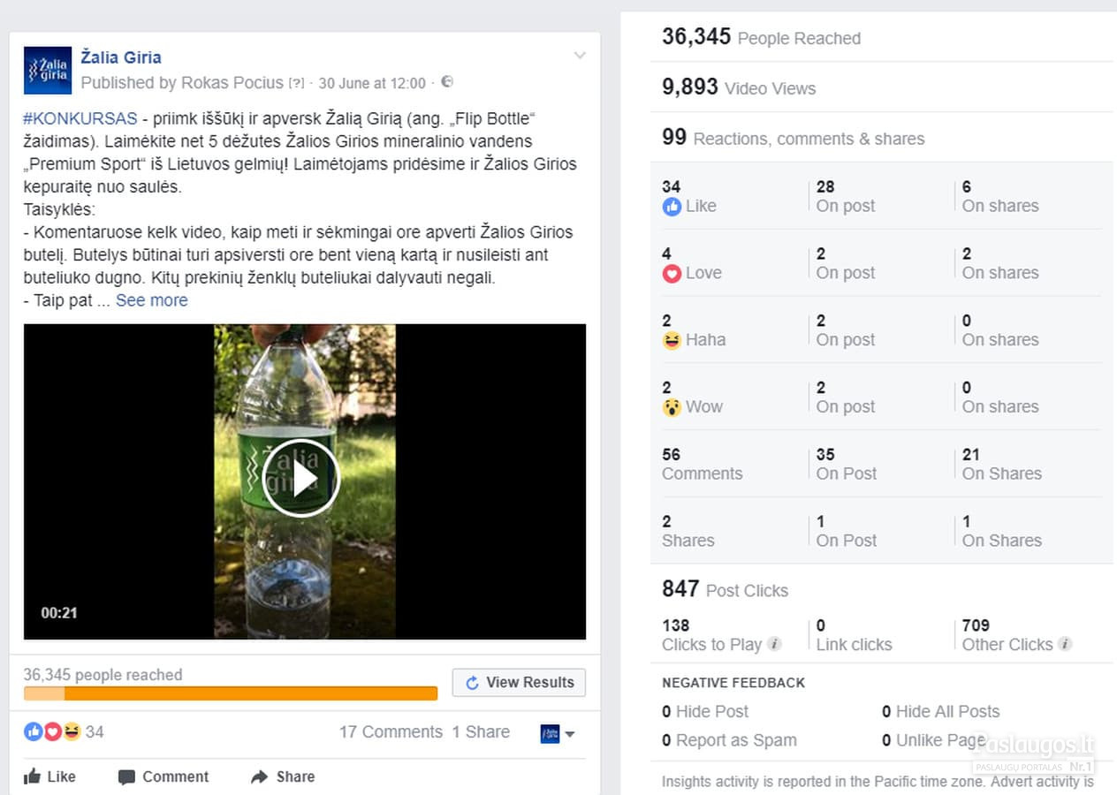Click the [?] help marker beside Rokas Pocius
This screenshot has width=1117, height=795.
296,83
